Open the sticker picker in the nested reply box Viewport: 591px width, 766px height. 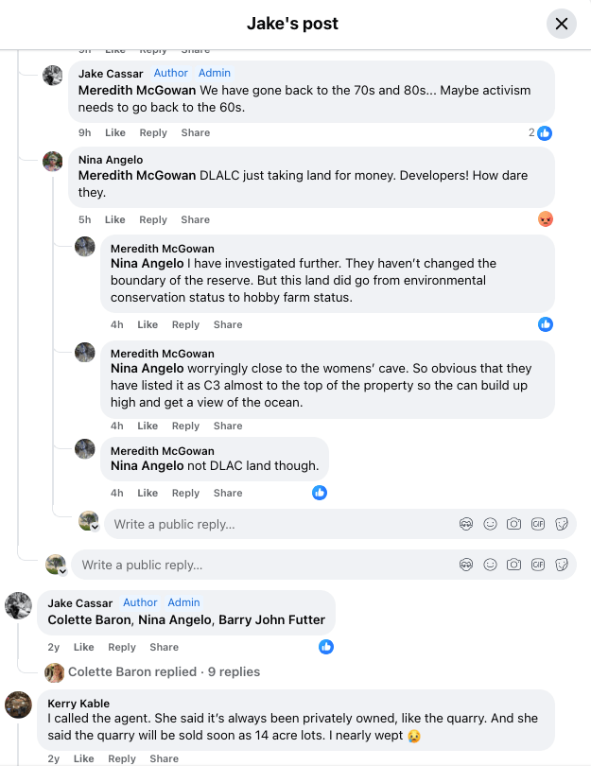coord(562,524)
